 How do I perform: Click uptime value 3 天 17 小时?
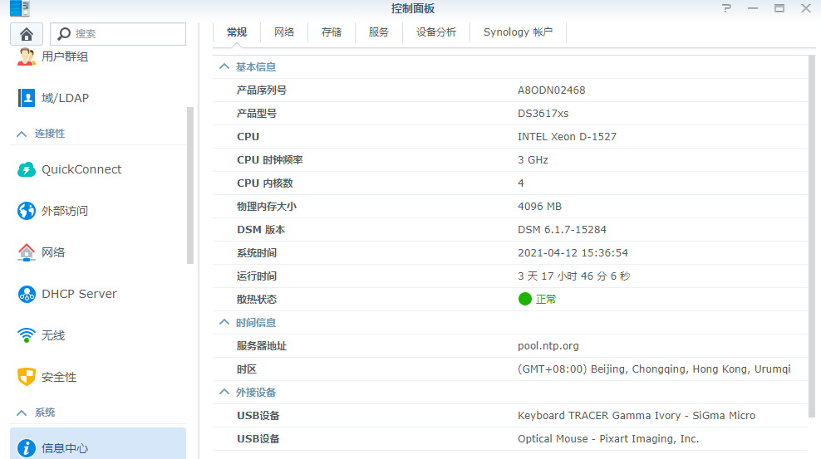point(574,276)
